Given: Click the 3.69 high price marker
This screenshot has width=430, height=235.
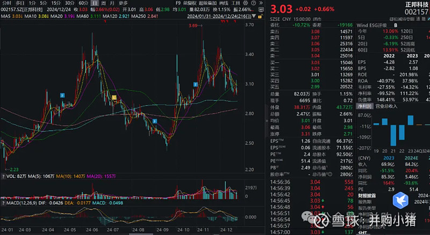Looking at the screenshot, I should pyautogui.click(x=196, y=26).
